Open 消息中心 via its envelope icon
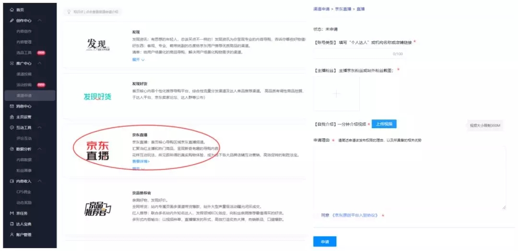 click(12, 106)
